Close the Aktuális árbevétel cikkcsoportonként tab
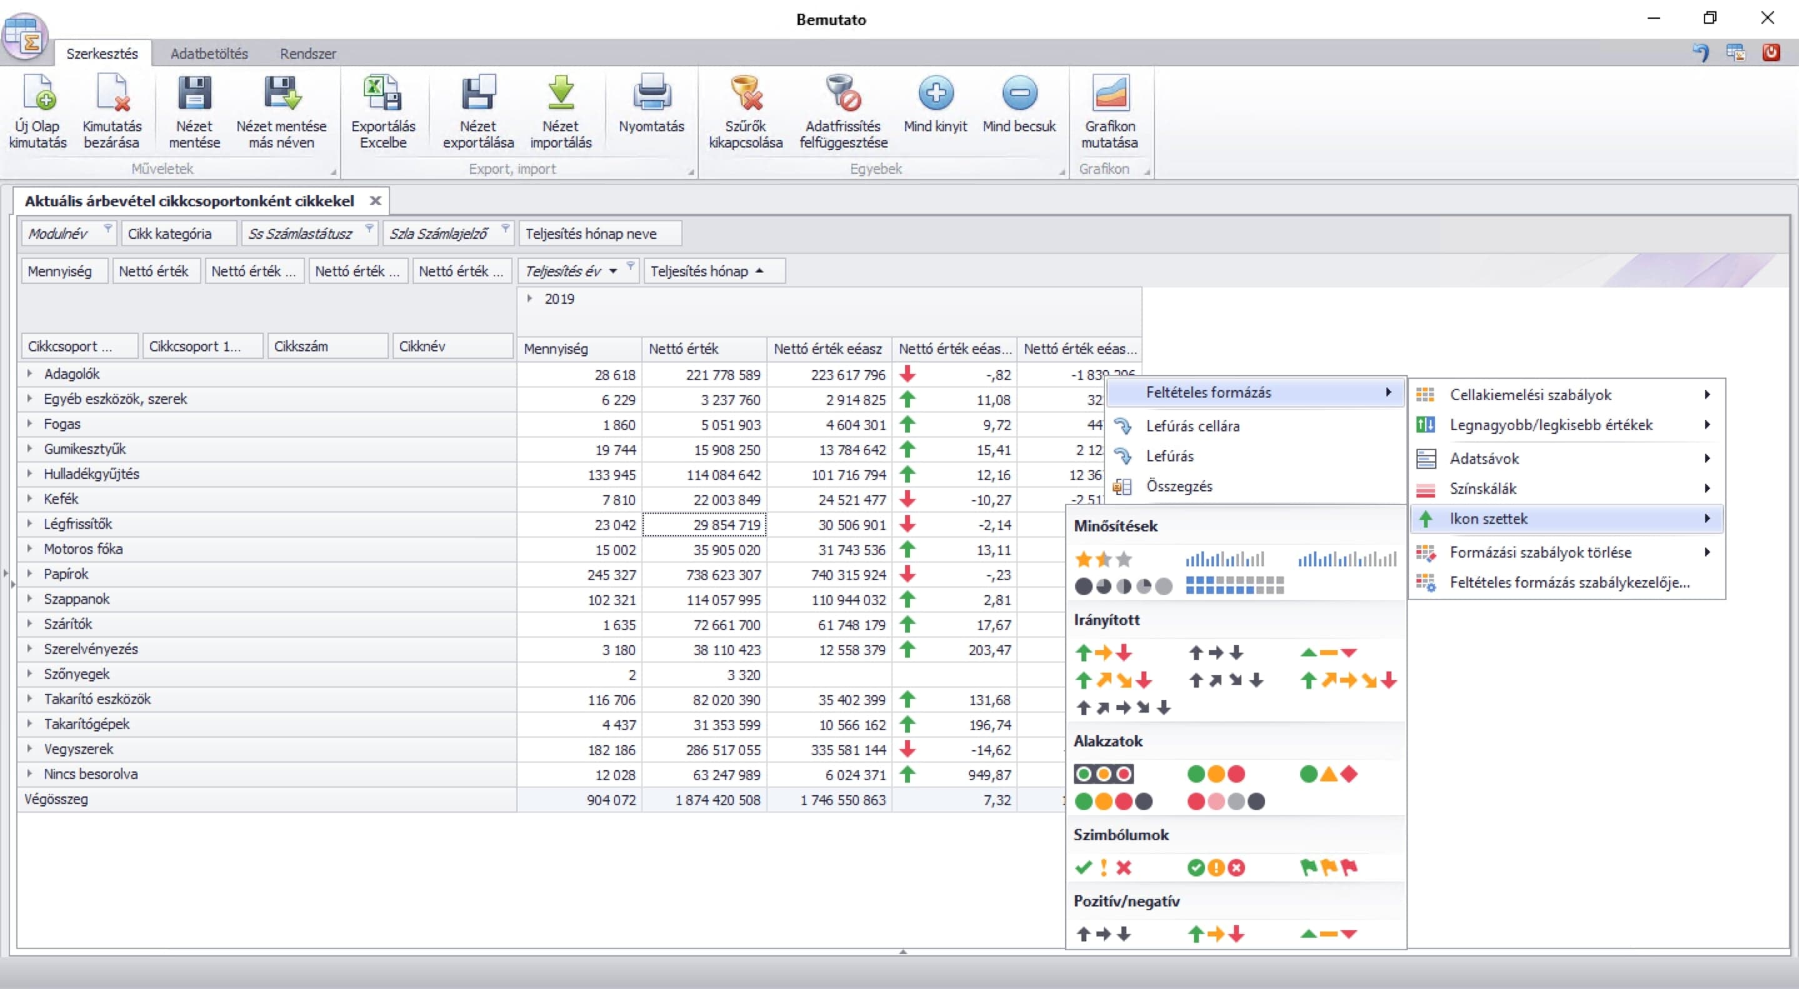This screenshot has width=1799, height=989. [375, 201]
